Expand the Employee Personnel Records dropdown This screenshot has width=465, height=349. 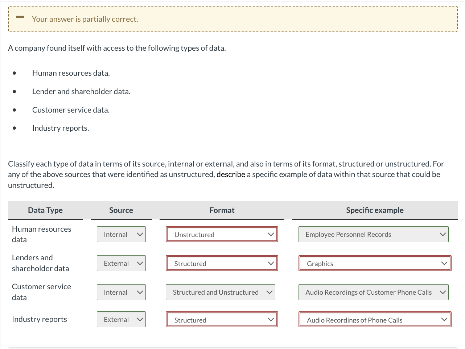373,234
